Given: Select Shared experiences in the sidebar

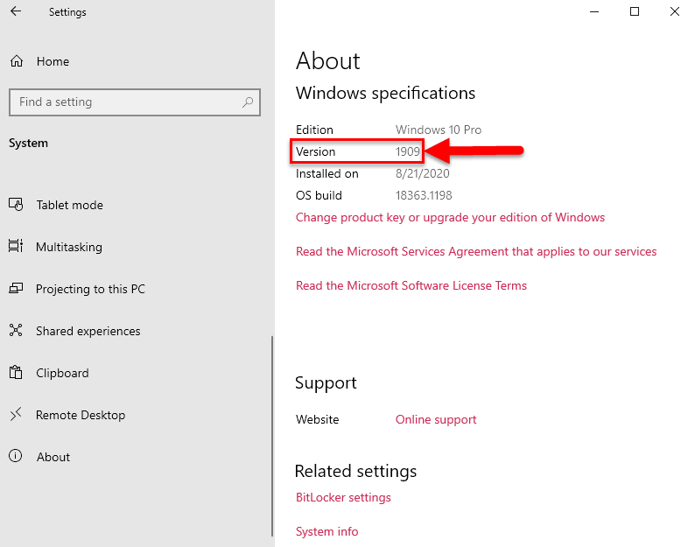Looking at the screenshot, I should (88, 331).
